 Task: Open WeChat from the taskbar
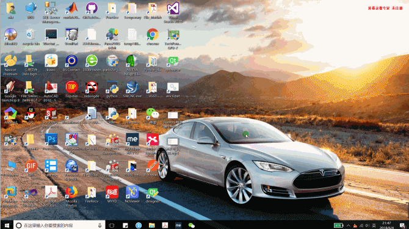tap(192, 225)
